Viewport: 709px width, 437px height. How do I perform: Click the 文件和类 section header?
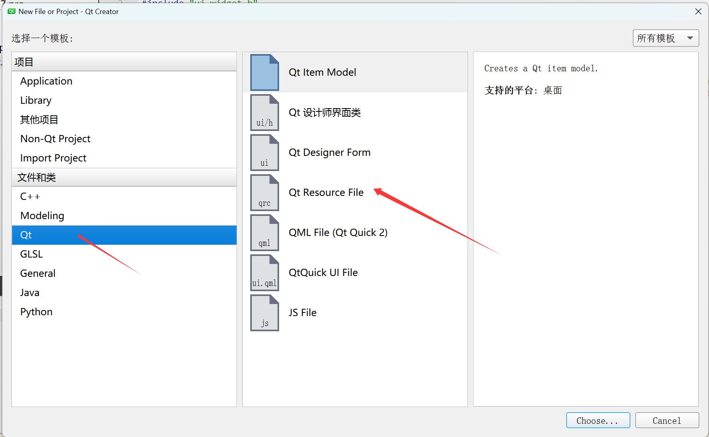[124, 177]
